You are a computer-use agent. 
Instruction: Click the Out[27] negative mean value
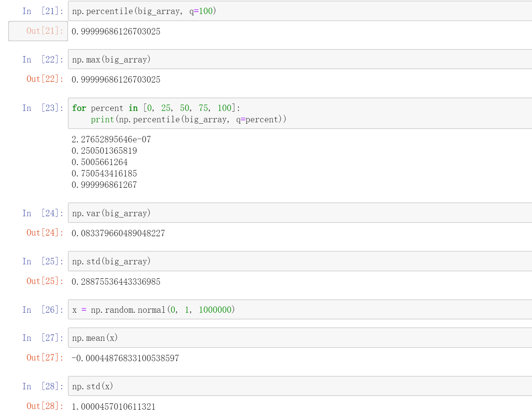pos(125,358)
